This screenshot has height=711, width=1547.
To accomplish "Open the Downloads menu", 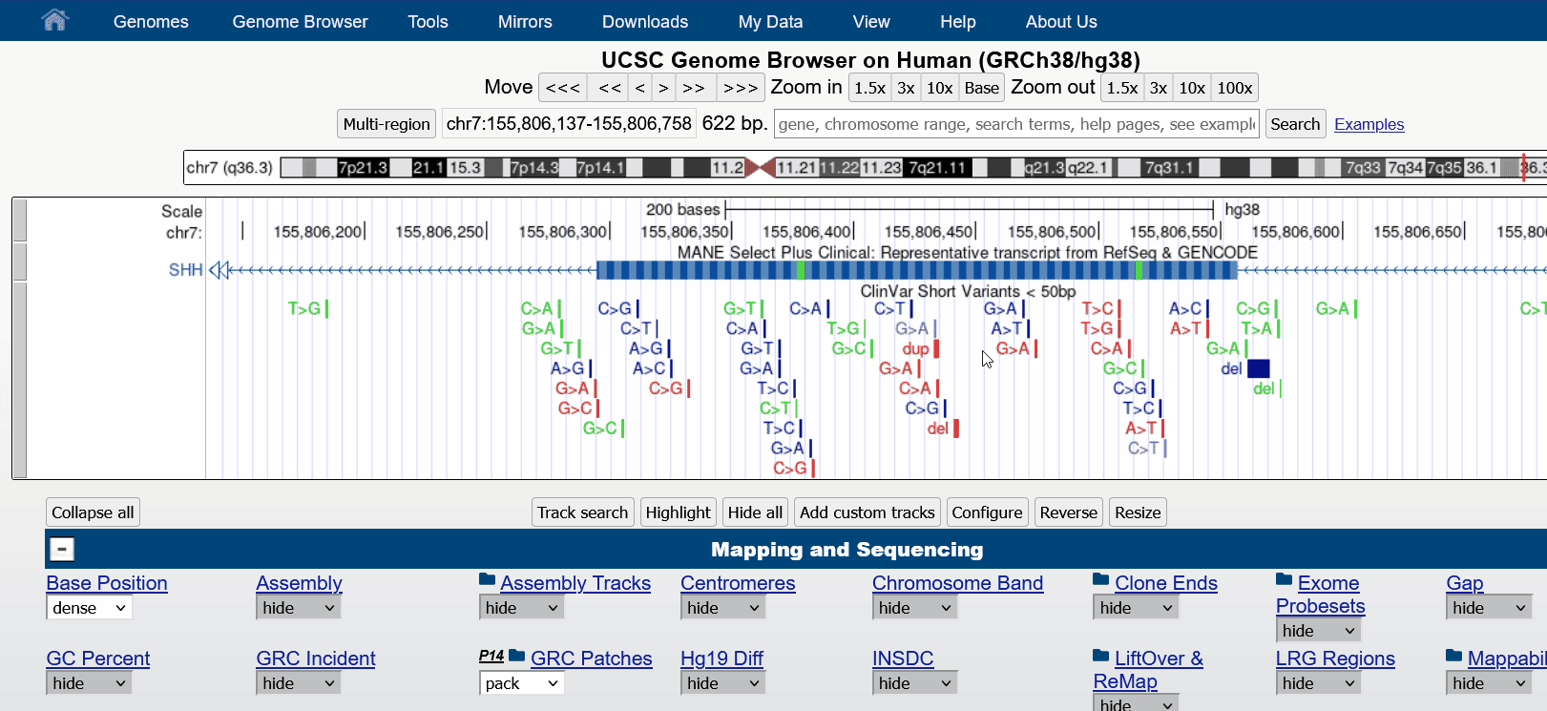I will click(x=645, y=21).
